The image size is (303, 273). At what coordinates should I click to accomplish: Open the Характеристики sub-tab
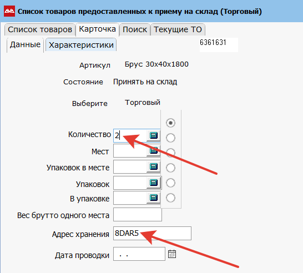tap(81, 45)
